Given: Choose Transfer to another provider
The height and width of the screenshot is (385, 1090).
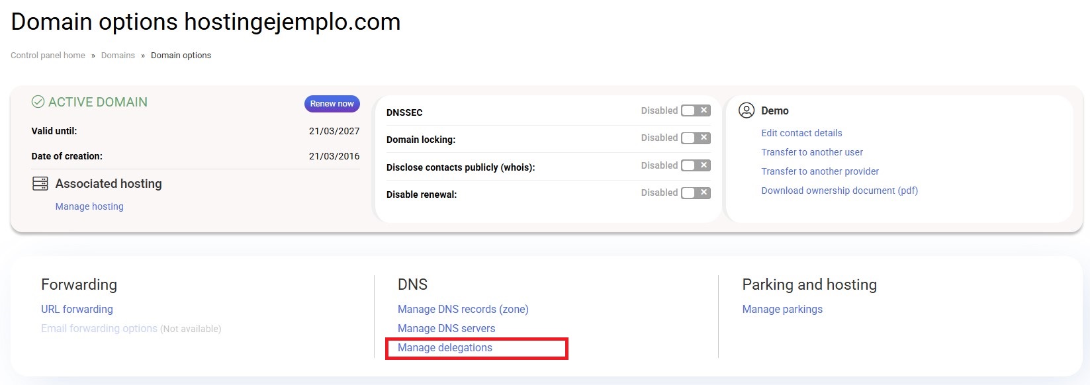Looking at the screenshot, I should pyautogui.click(x=820, y=171).
